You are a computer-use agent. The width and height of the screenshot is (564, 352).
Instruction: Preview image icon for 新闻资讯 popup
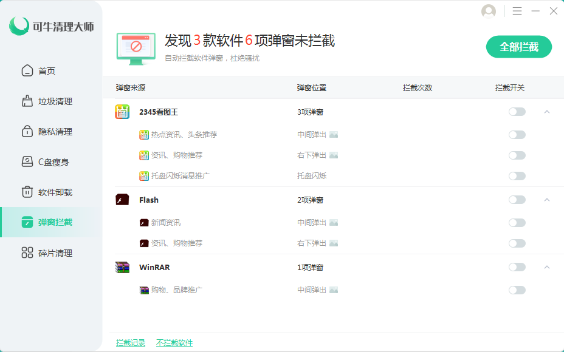point(334,223)
